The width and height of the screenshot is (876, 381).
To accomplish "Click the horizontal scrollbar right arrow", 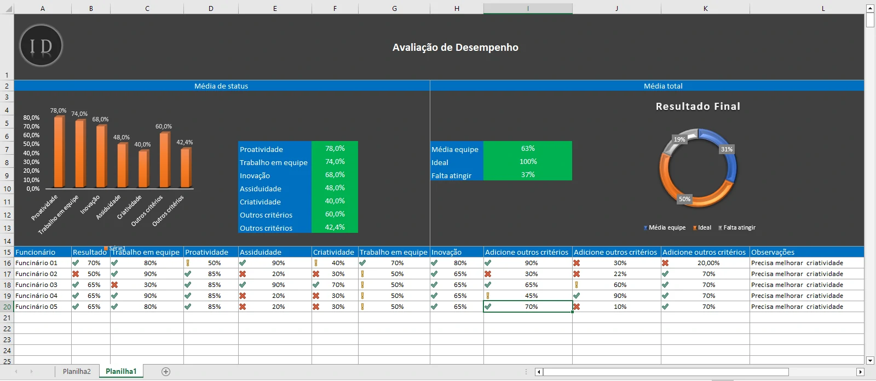I will coord(860,372).
